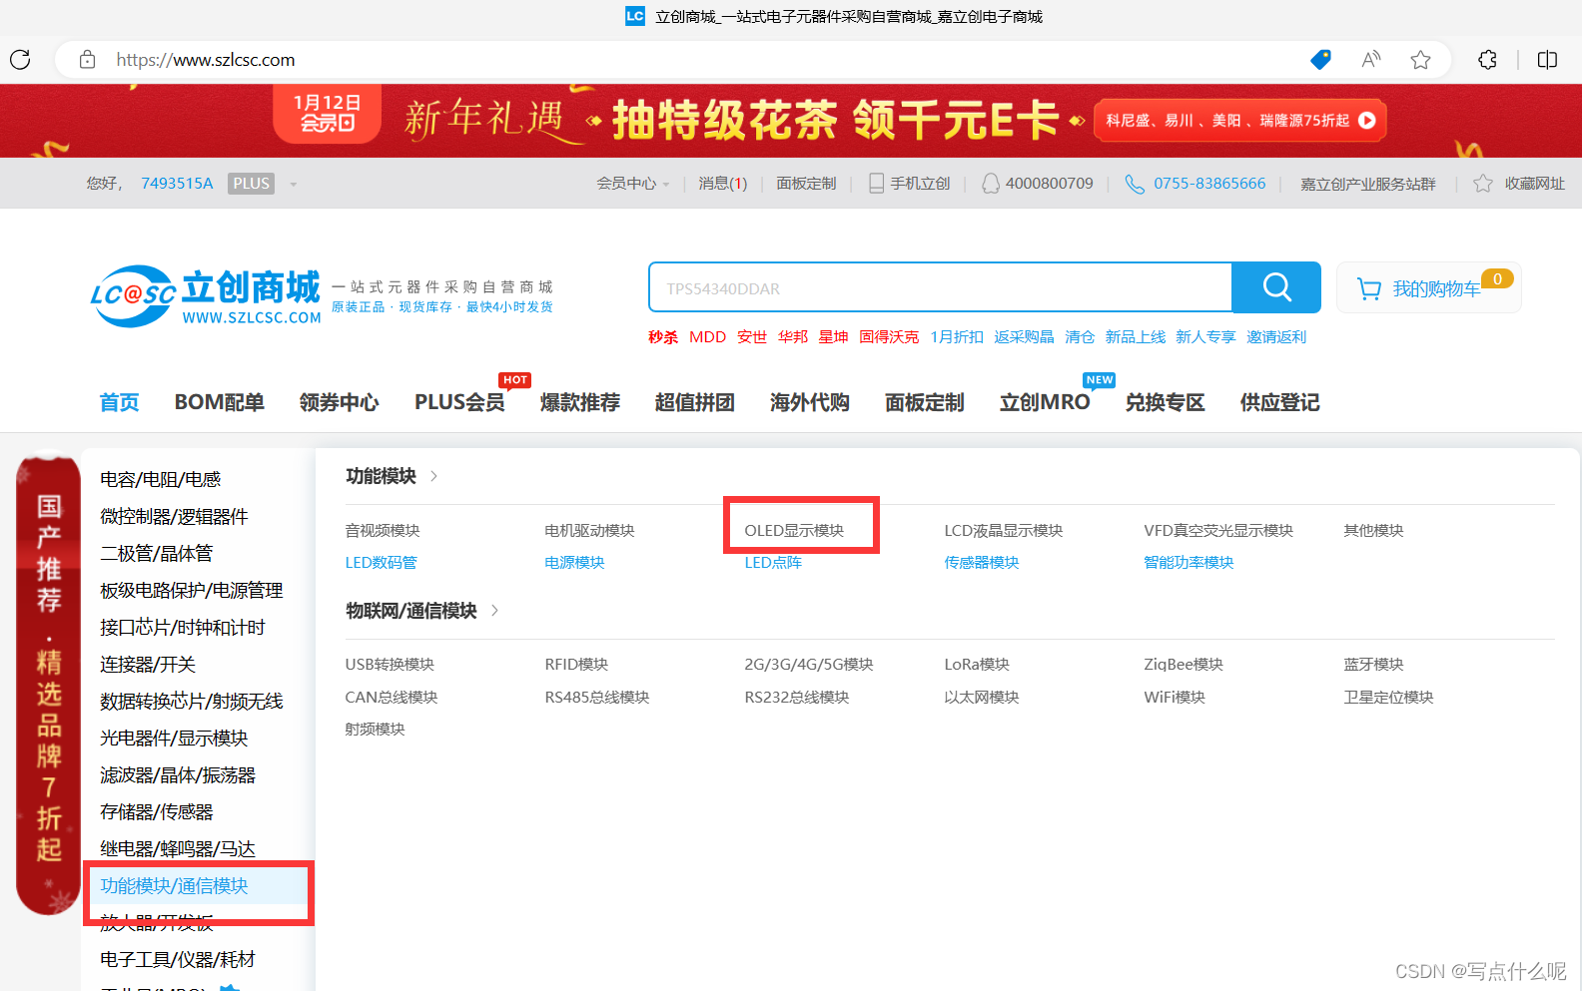Image resolution: width=1582 pixels, height=991 pixels.
Task: Open 我的购物车 cart button
Action: click(x=1428, y=287)
